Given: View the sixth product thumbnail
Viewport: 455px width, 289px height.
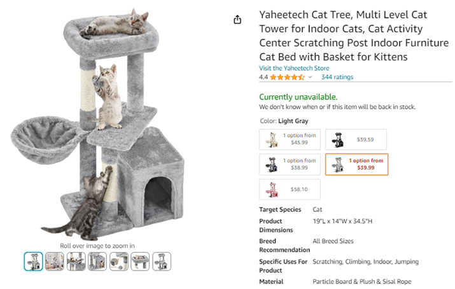Looking at the screenshot, I should coord(140,261).
